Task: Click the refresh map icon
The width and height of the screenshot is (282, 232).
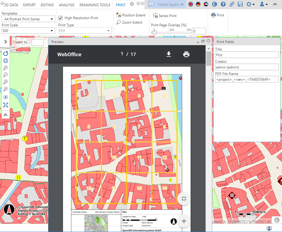Action: 5,53
